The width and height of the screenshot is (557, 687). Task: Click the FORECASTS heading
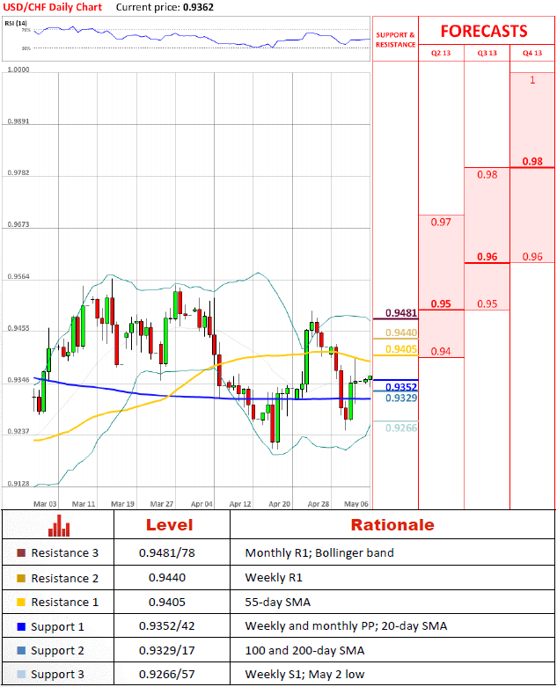pyautogui.click(x=484, y=31)
